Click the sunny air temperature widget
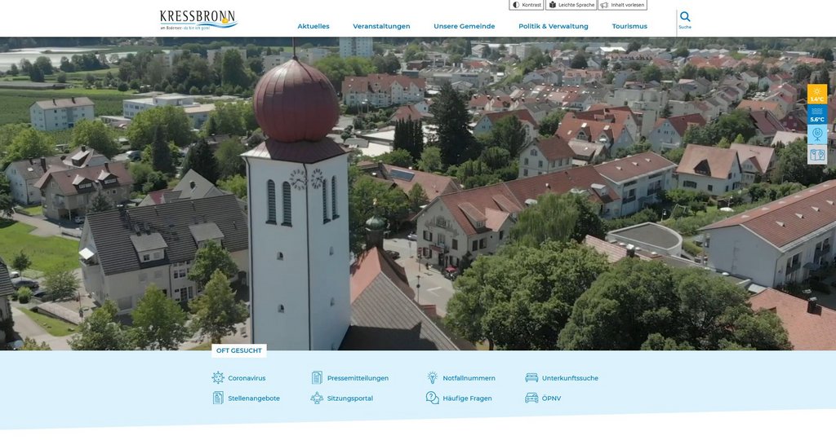Image resolution: width=836 pixels, height=440 pixels. point(816,95)
